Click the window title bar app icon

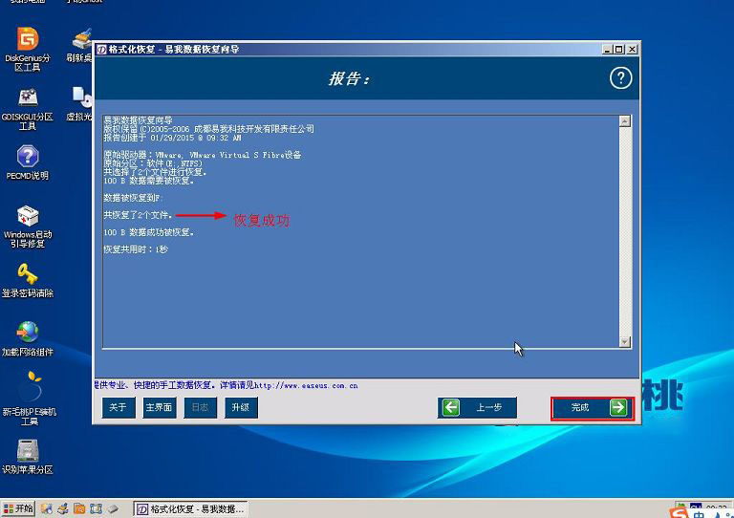point(101,49)
